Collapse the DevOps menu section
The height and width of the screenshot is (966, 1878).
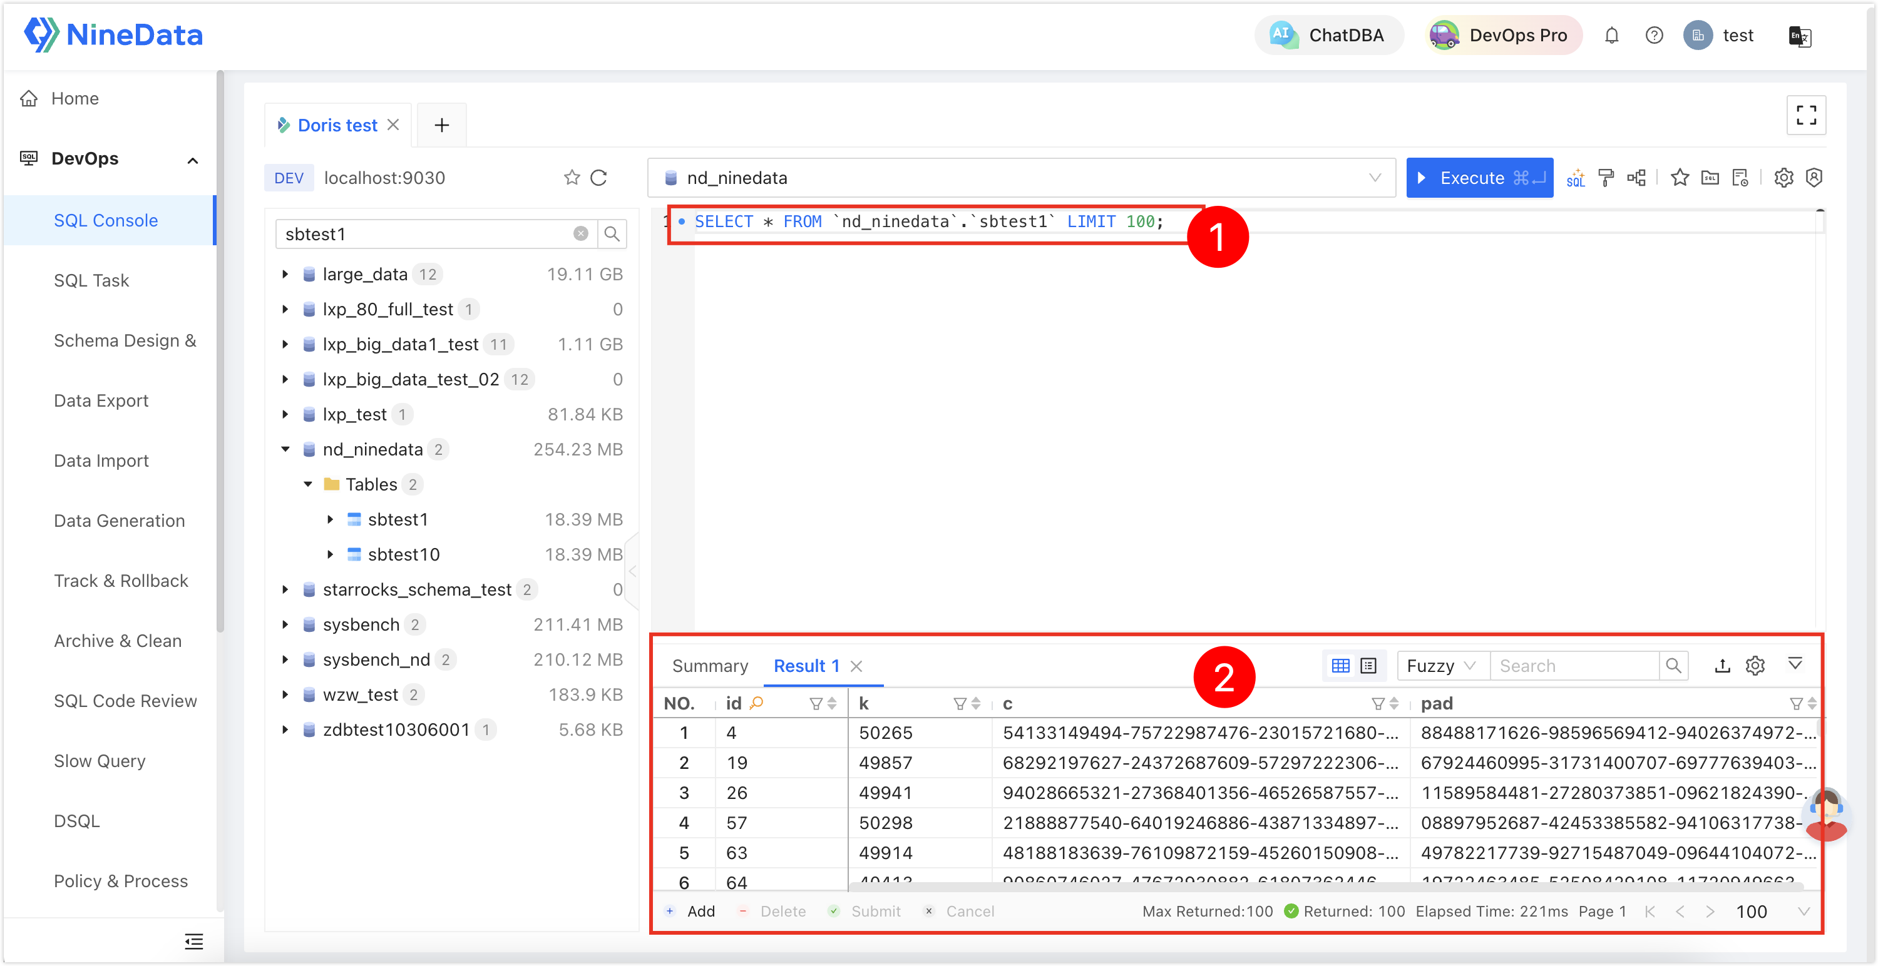tap(192, 160)
